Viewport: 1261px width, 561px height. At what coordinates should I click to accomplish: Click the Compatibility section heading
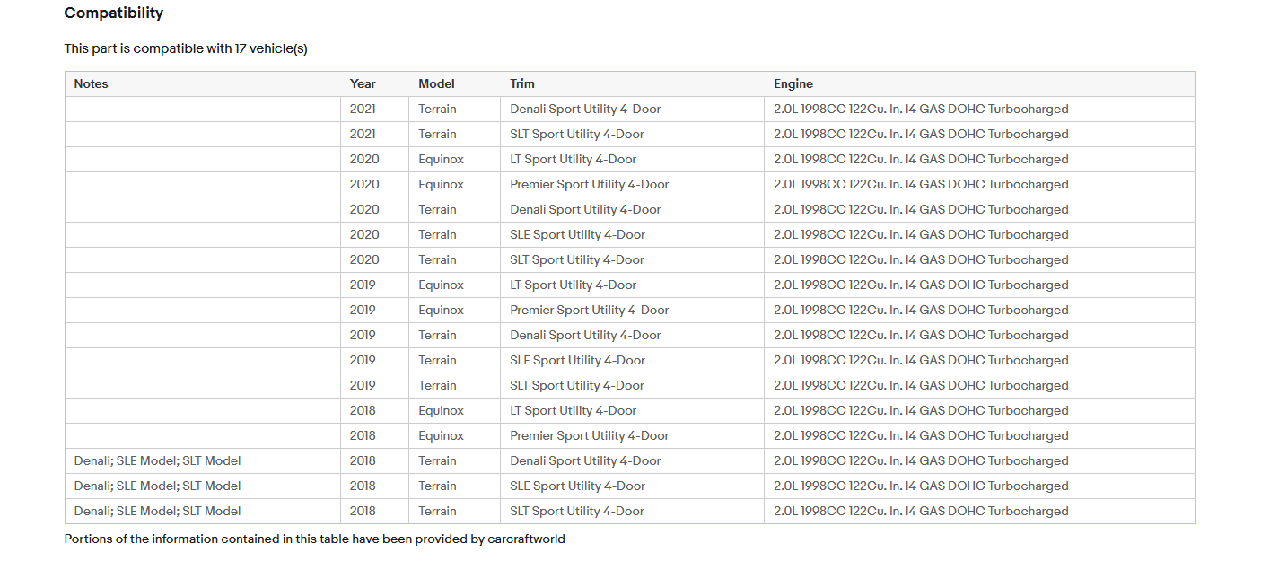[x=114, y=13]
